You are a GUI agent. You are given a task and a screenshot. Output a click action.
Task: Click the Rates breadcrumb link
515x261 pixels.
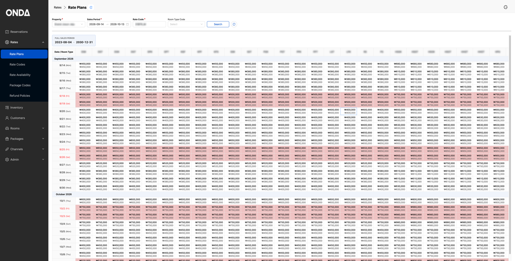coord(58,7)
